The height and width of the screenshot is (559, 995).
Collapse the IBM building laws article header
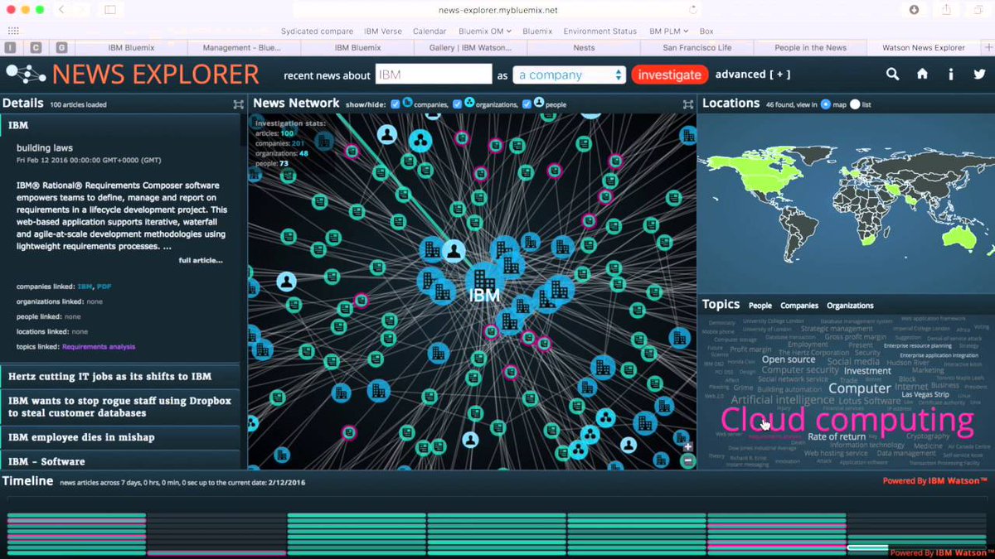click(120, 125)
